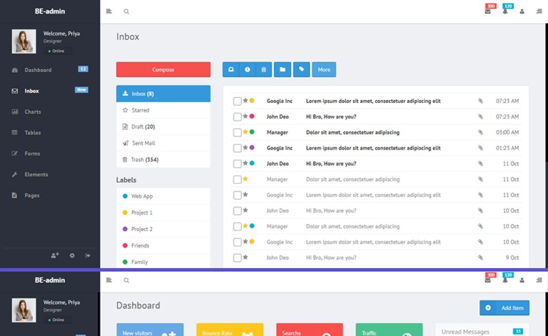Expand the Charts item in the sidebar

(33, 112)
